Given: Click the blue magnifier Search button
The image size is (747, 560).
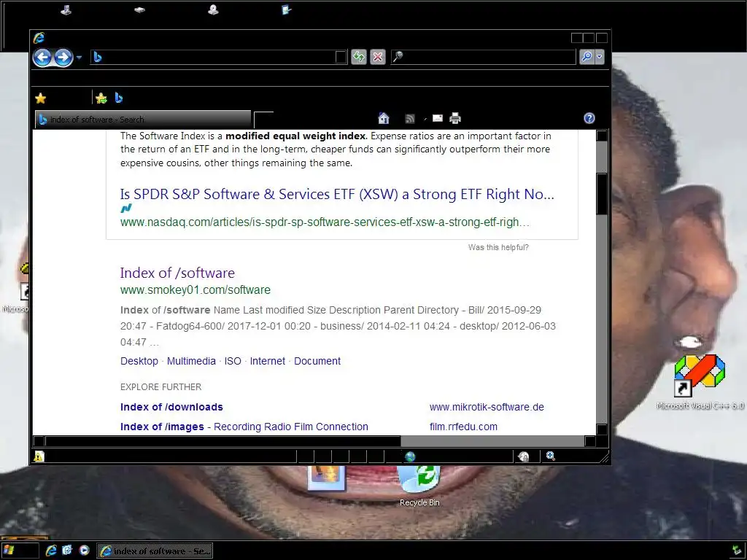Looking at the screenshot, I should coord(587,57).
